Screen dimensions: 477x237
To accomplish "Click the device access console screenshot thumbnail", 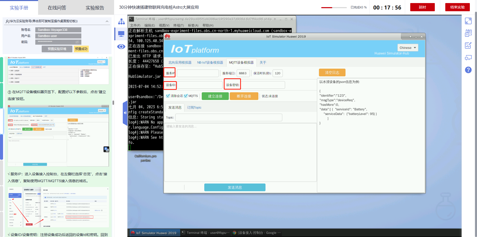I will point(58,207).
